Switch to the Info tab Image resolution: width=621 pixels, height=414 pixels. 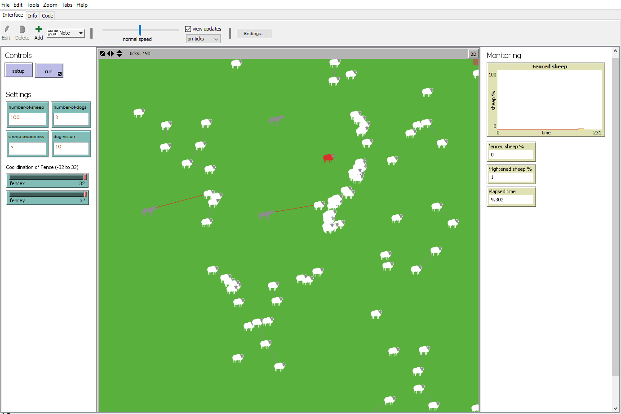click(32, 16)
